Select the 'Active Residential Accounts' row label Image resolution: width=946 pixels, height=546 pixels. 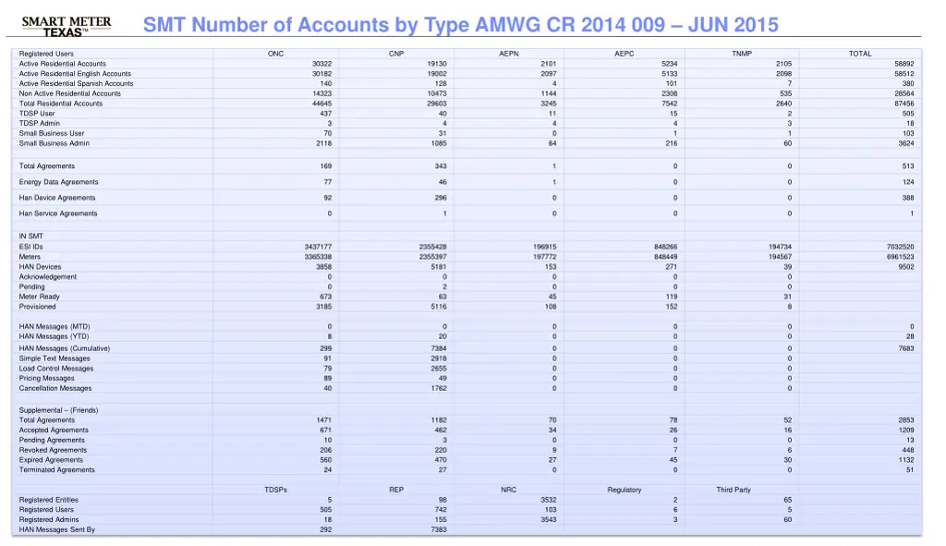(x=62, y=64)
